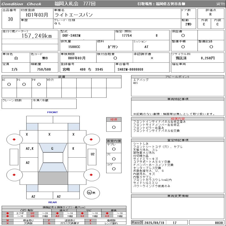Click the displacement value 1500CC
The image size is (226, 226).
click(x=74, y=47)
